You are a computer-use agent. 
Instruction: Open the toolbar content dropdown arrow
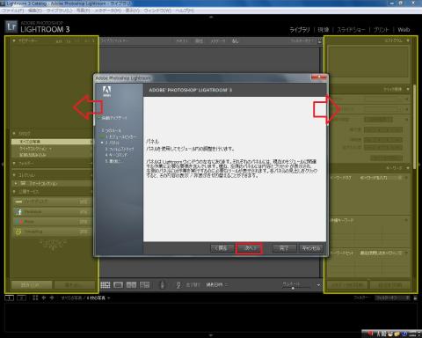click(x=318, y=285)
